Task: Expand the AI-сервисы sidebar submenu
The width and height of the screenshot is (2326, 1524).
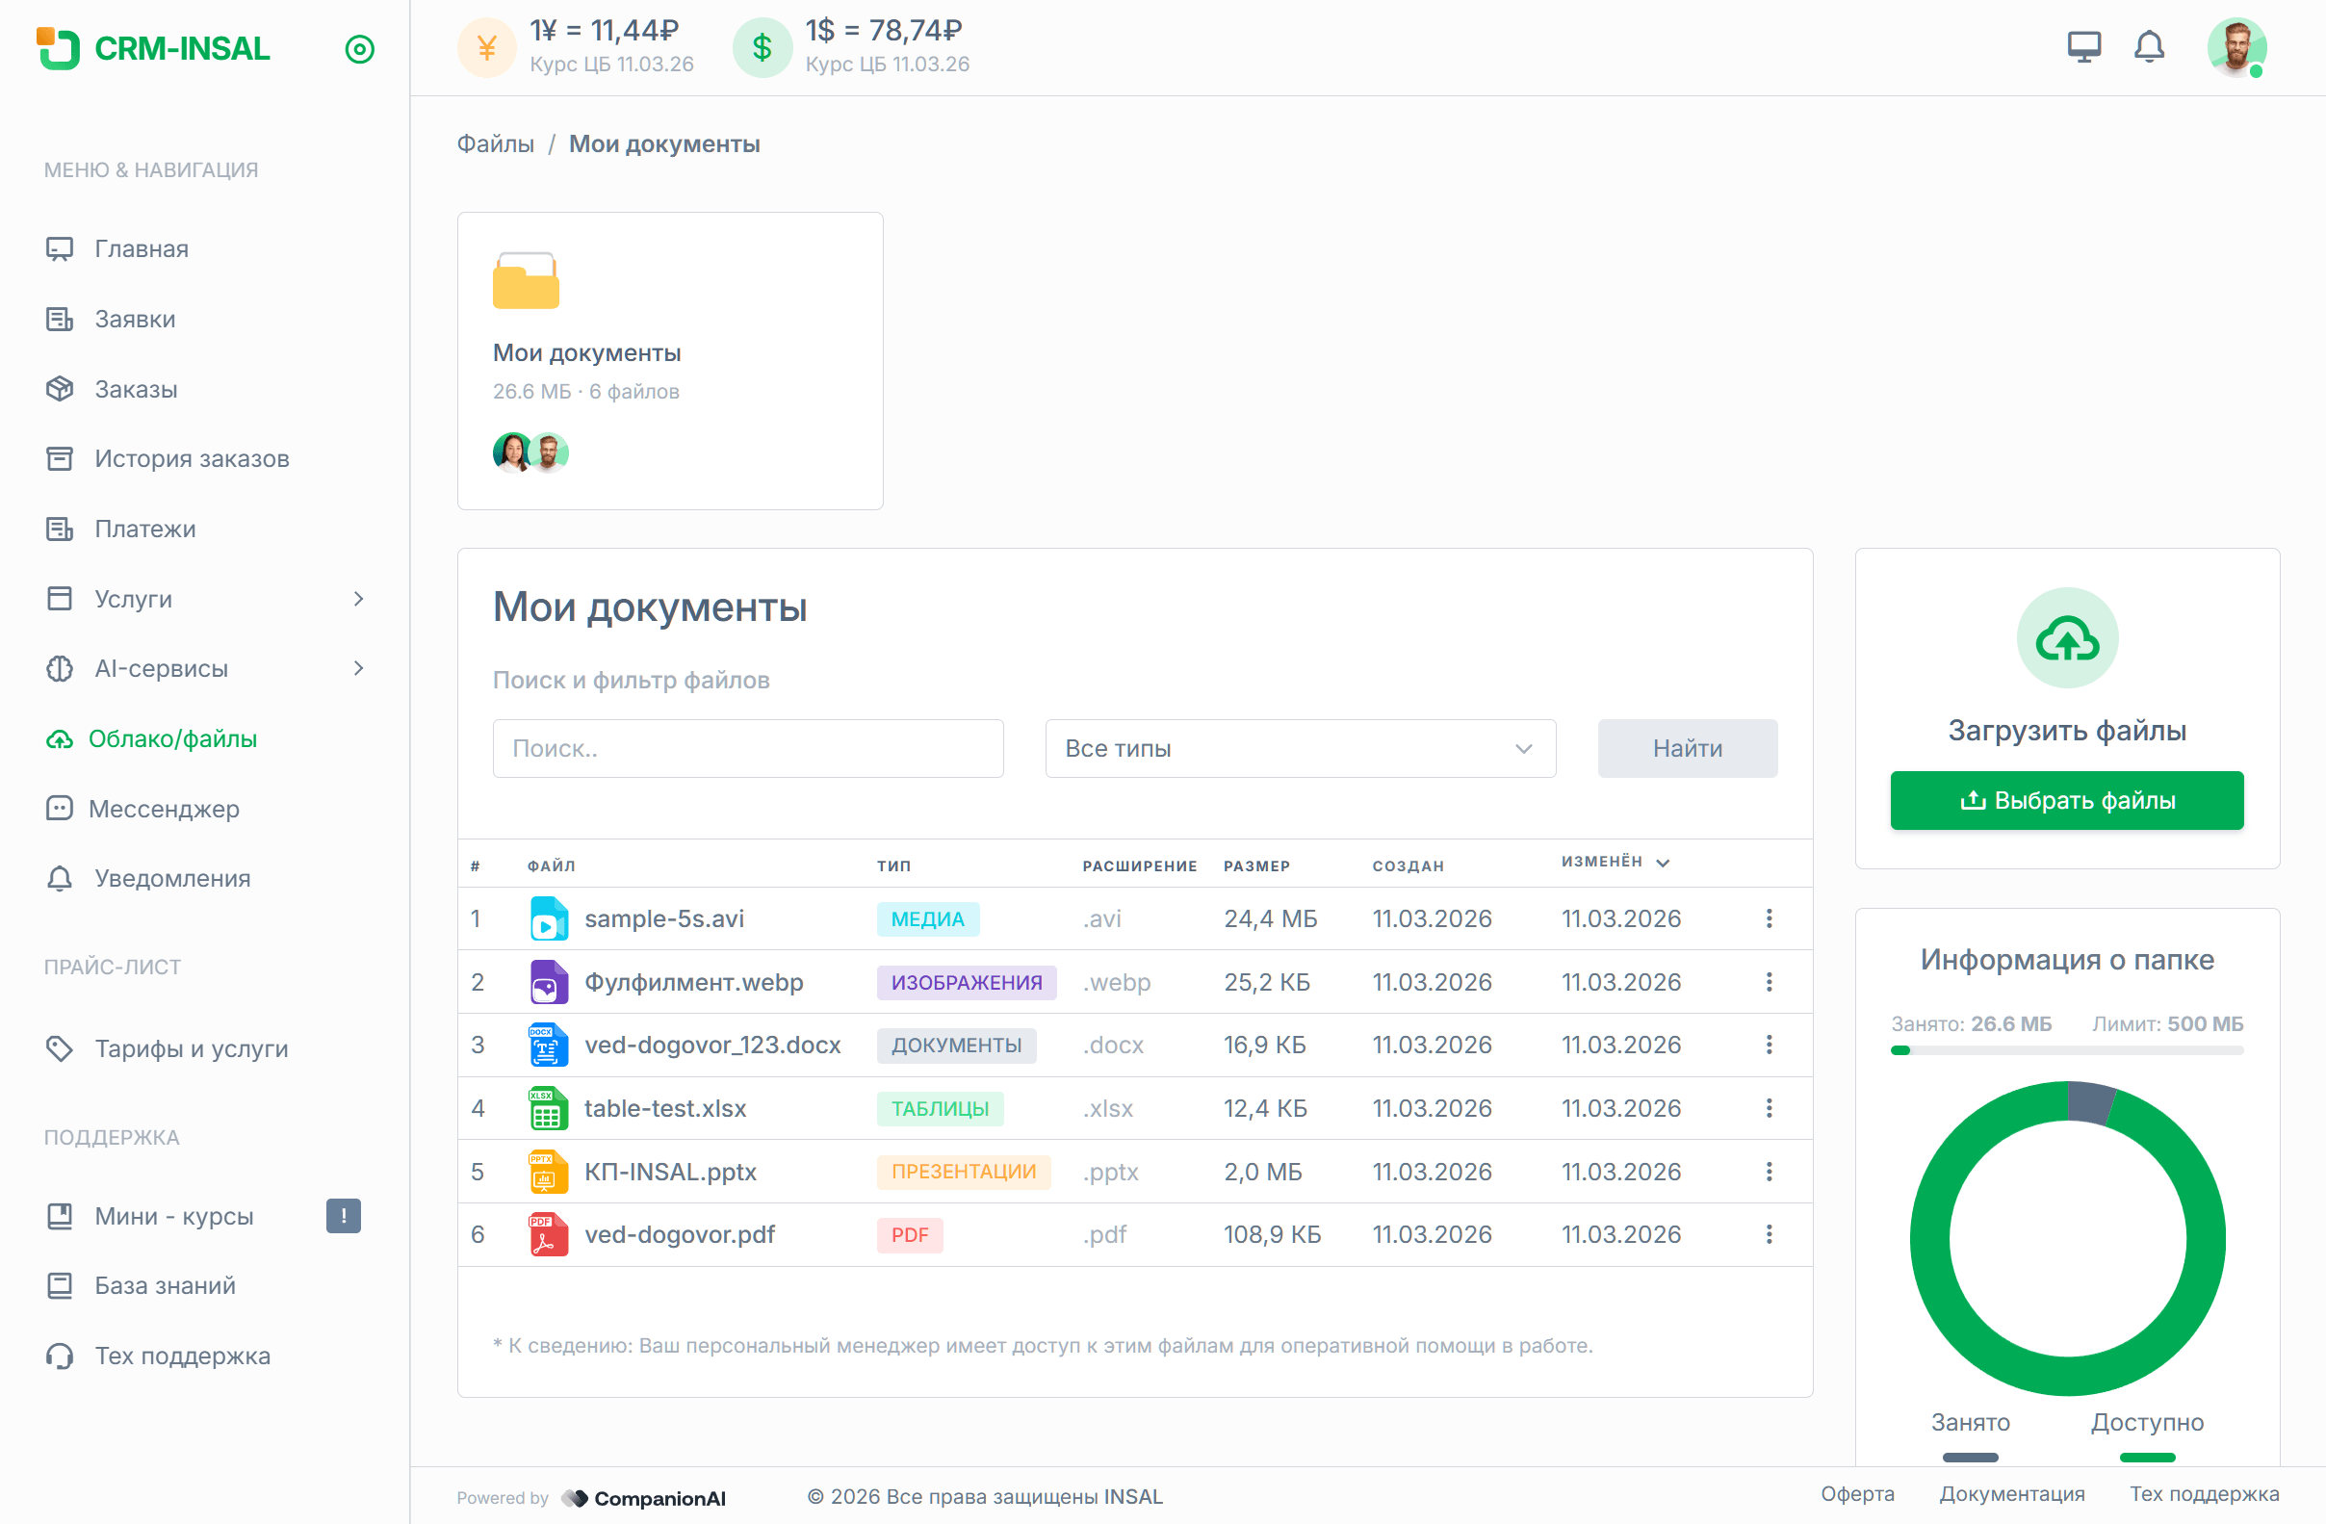Action: pyautogui.click(x=359, y=669)
